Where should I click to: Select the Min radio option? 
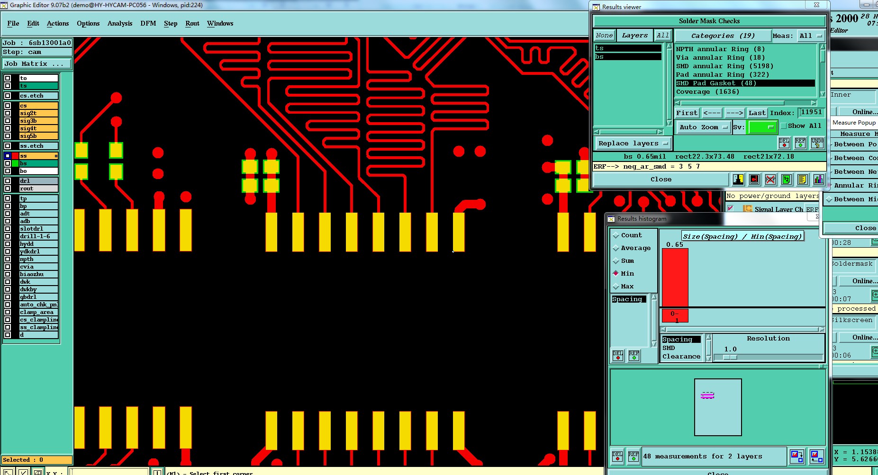click(x=616, y=273)
